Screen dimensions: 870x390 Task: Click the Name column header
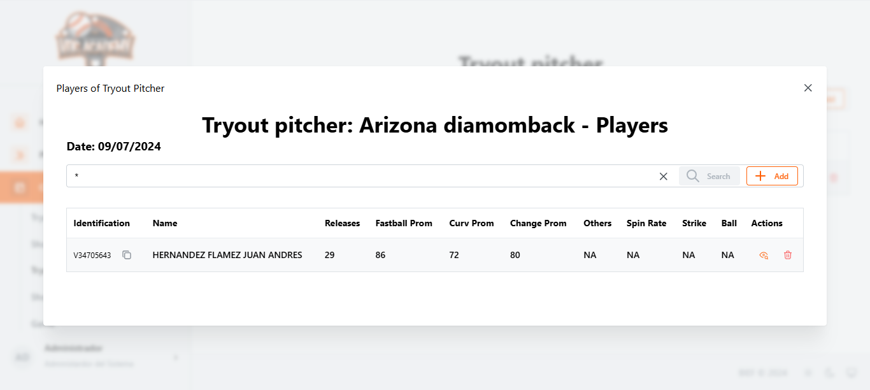165,223
